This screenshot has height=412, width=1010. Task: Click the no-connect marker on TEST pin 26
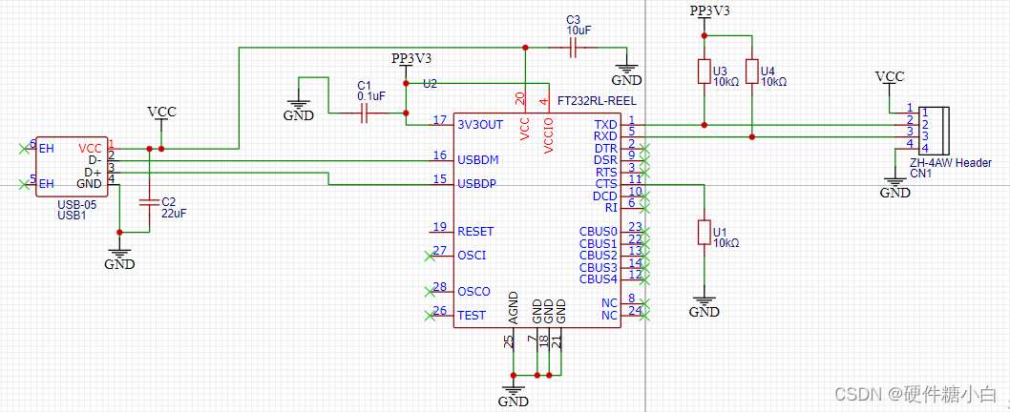(430, 316)
